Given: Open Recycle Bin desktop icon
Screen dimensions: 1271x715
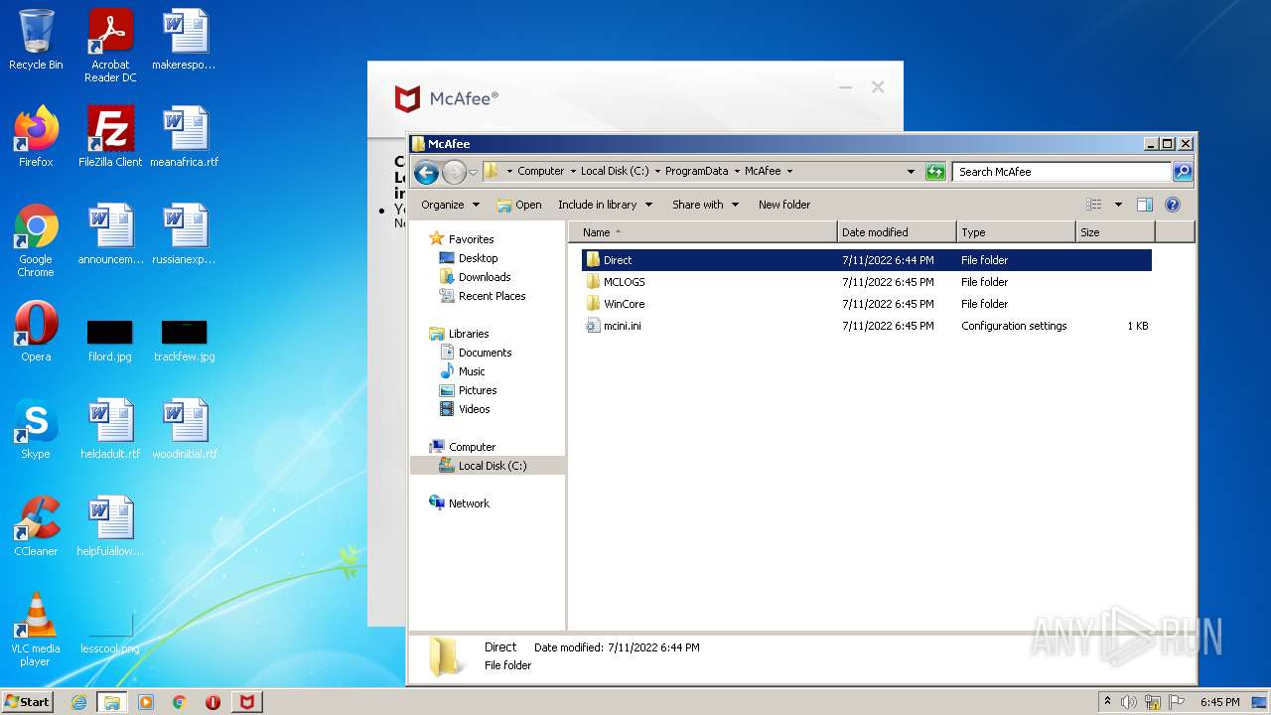Looking at the screenshot, I should coord(36,40).
